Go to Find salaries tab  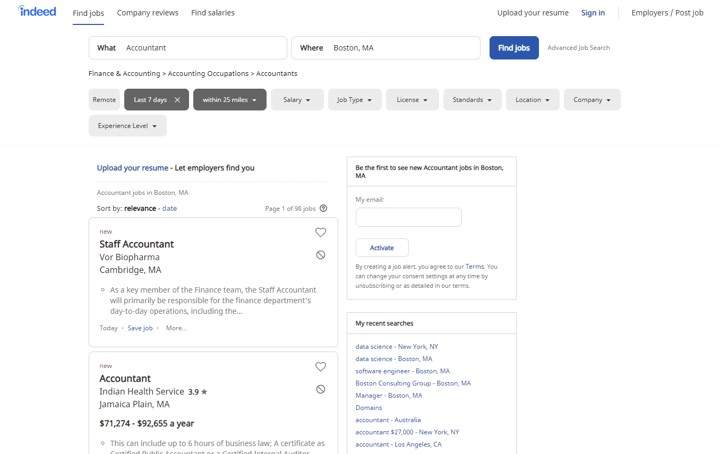coord(213,13)
